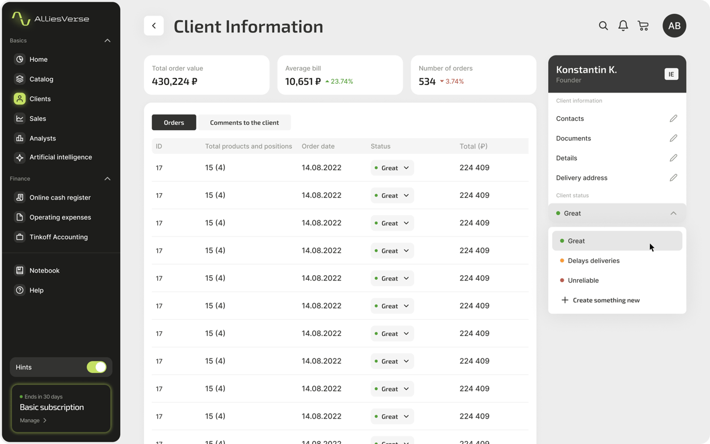This screenshot has width=710, height=444.
Task: Open the AB user avatar
Action: click(x=674, y=26)
